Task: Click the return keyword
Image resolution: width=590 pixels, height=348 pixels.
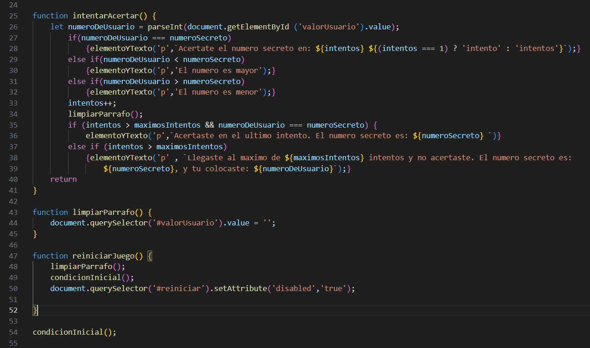Action: click(x=63, y=179)
